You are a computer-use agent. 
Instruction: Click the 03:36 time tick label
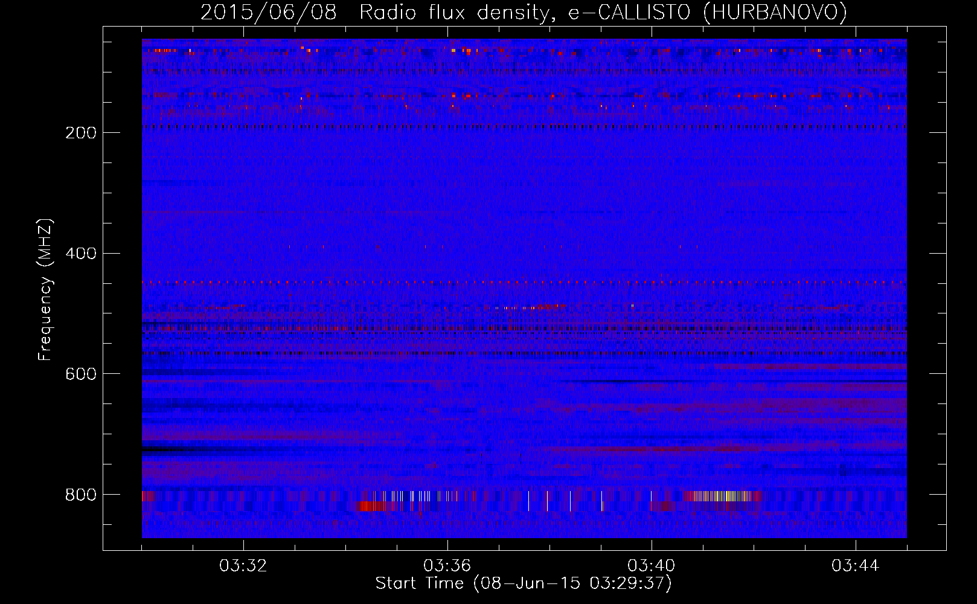[x=447, y=566]
